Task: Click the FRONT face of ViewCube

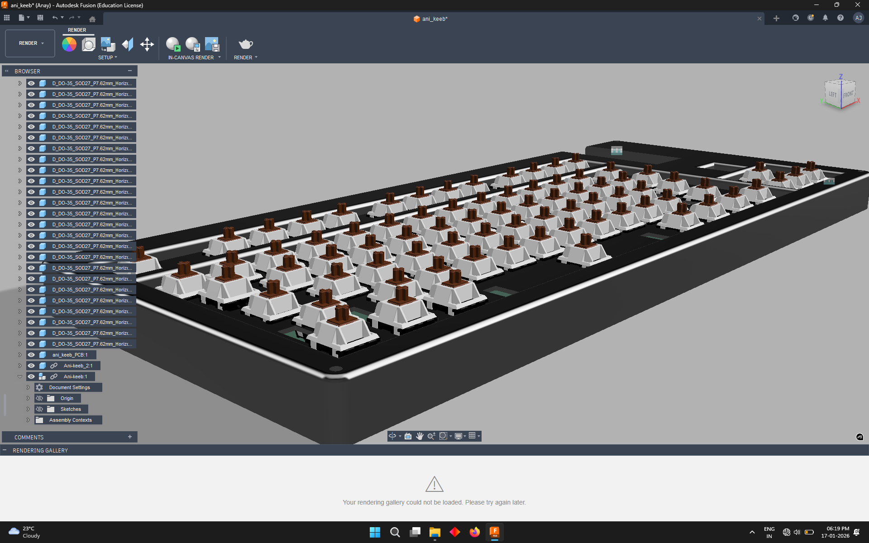Action: point(848,95)
